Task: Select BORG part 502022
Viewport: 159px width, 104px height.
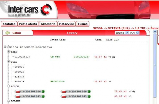Action: click(19, 72)
